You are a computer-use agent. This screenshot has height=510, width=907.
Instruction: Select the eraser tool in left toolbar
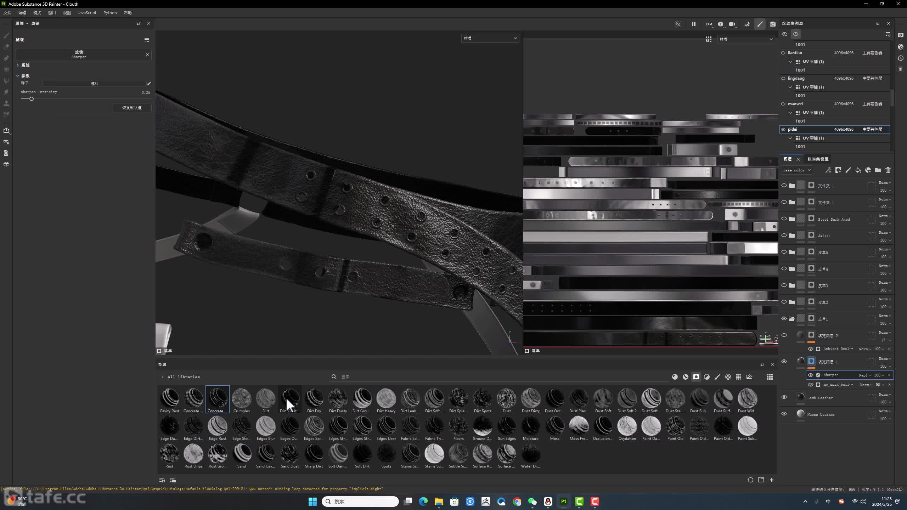click(x=6, y=47)
